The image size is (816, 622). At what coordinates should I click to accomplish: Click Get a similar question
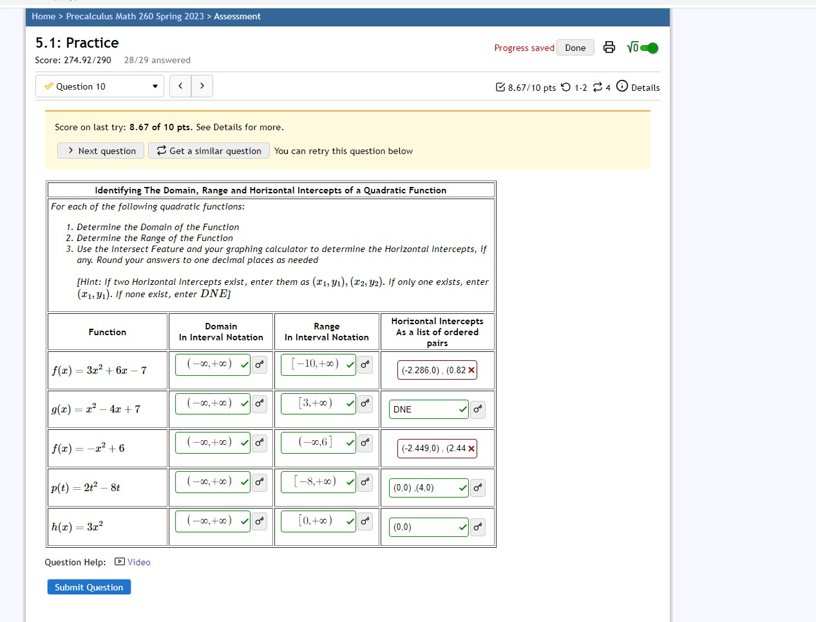coord(208,150)
